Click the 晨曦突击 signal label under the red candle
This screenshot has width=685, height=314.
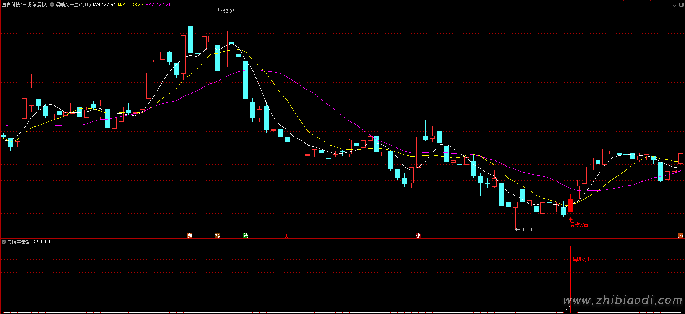tap(579, 225)
